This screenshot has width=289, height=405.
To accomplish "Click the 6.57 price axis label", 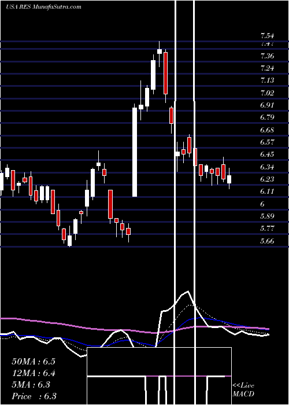I will [x=267, y=142].
